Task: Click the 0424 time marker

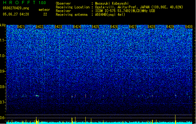Action: (77, 27)
